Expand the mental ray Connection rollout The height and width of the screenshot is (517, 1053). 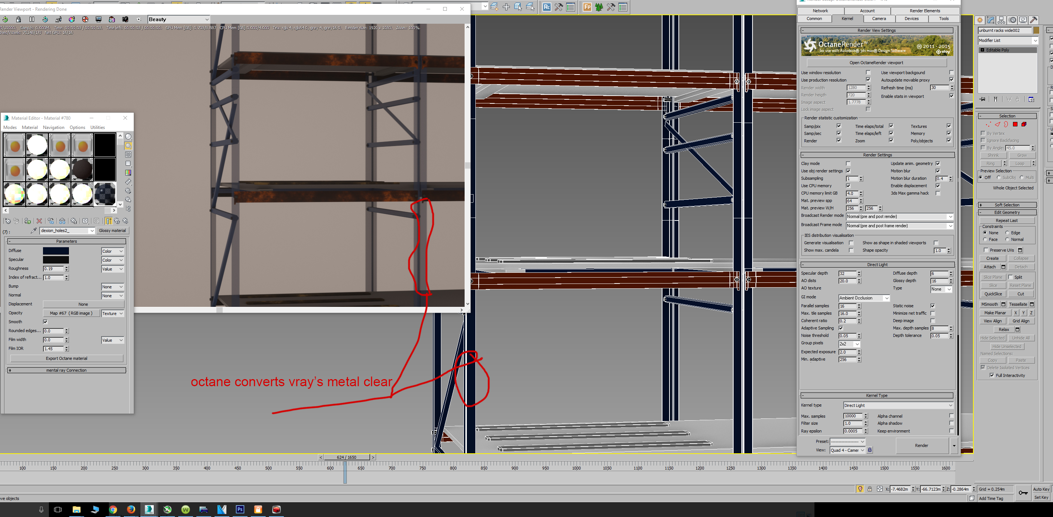point(66,370)
